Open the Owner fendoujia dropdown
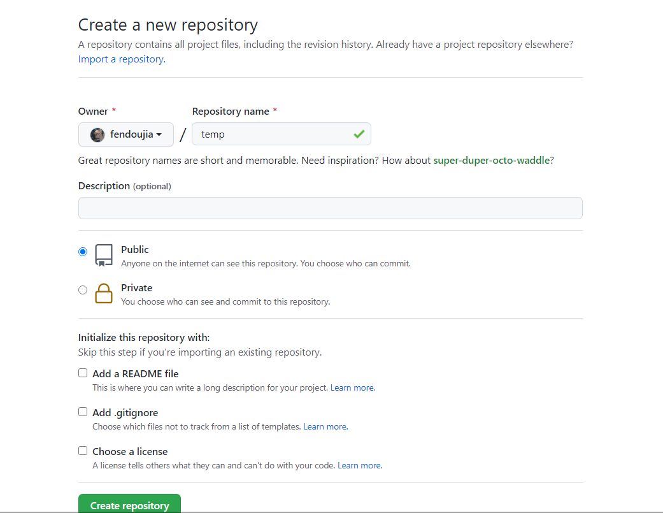The image size is (663, 513). click(126, 134)
